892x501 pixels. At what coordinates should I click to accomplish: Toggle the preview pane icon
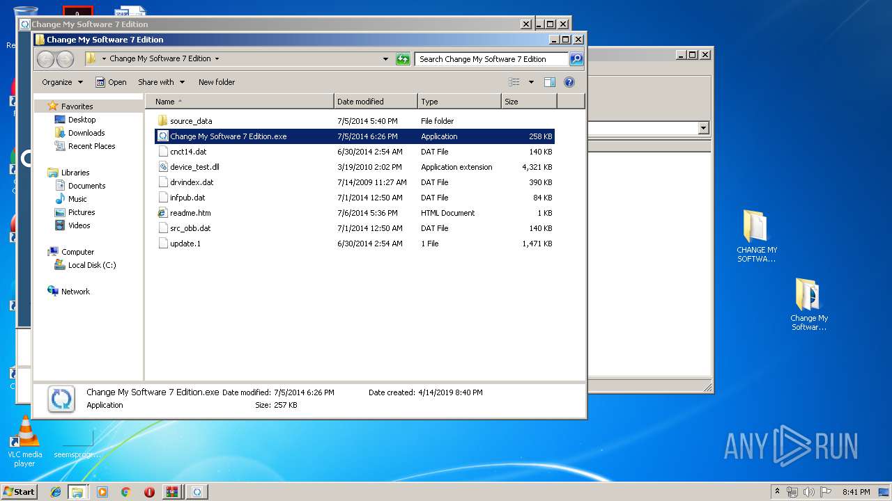tap(550, 82)
